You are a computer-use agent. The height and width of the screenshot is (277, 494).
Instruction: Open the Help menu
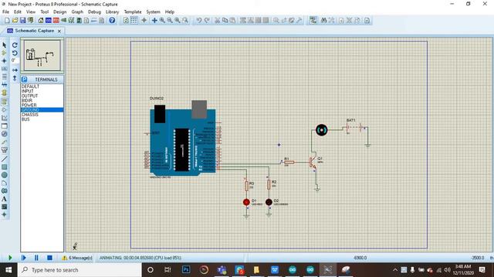click(x=170, y=12)
